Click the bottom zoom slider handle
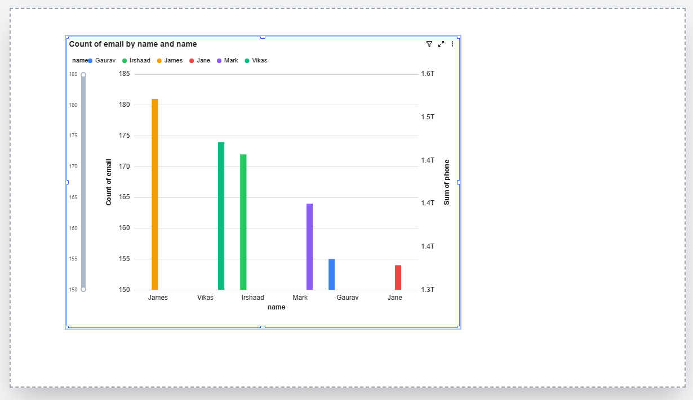This screenshot has width=693, height=400. [83, 289]
